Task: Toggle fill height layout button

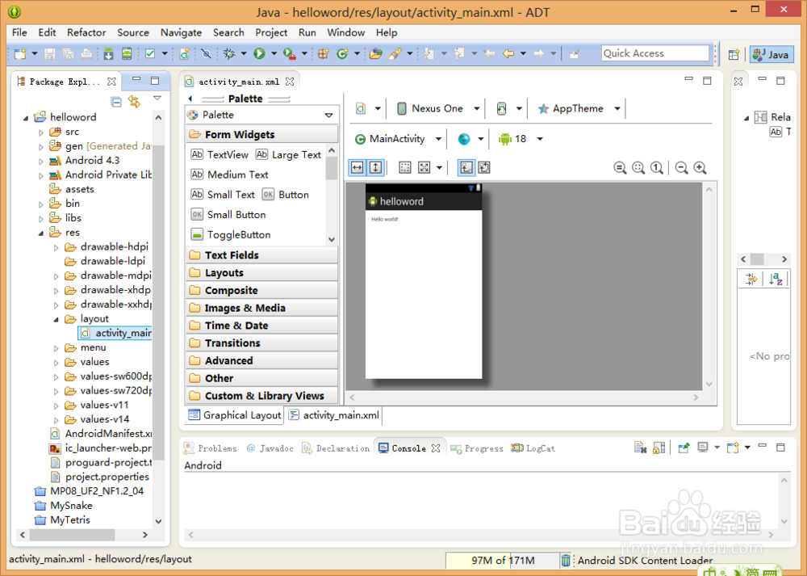Action: pyautogui.click(x=376, y=167)
